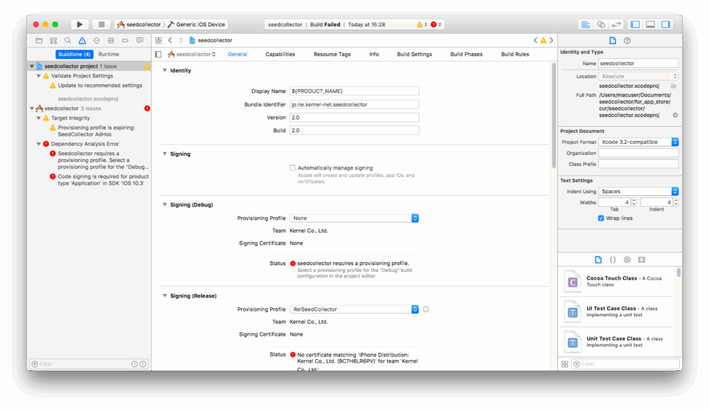Click the Run (play) button
709x409 pixels.
click(80, 24)
